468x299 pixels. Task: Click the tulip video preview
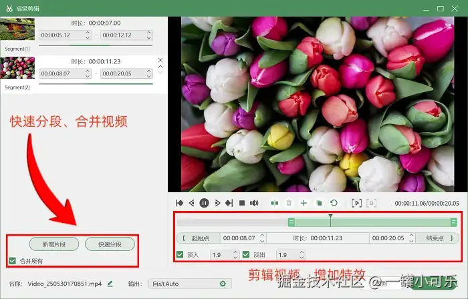pyautogui.click(x=318, y=104)
